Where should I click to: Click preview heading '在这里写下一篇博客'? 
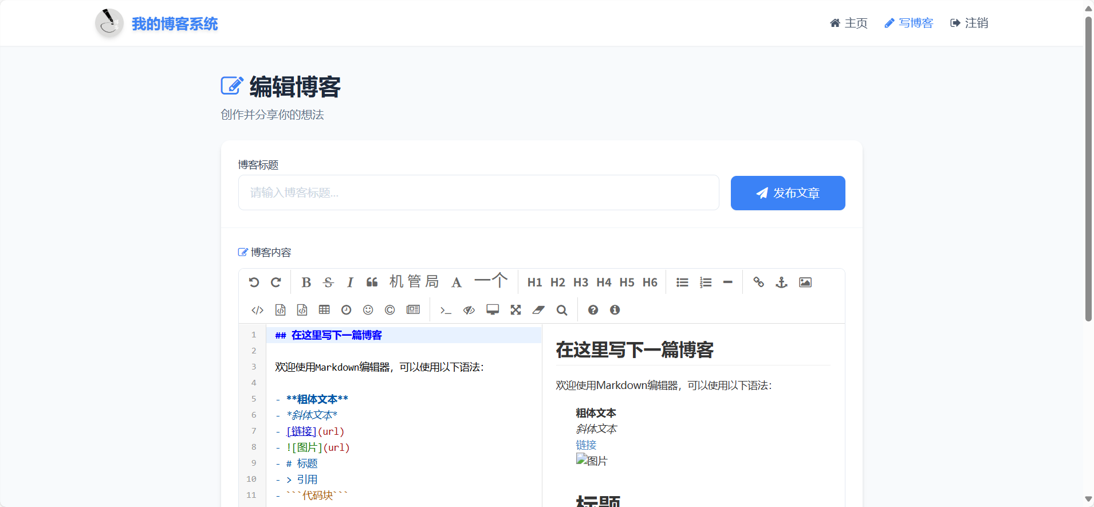(635, 350)
